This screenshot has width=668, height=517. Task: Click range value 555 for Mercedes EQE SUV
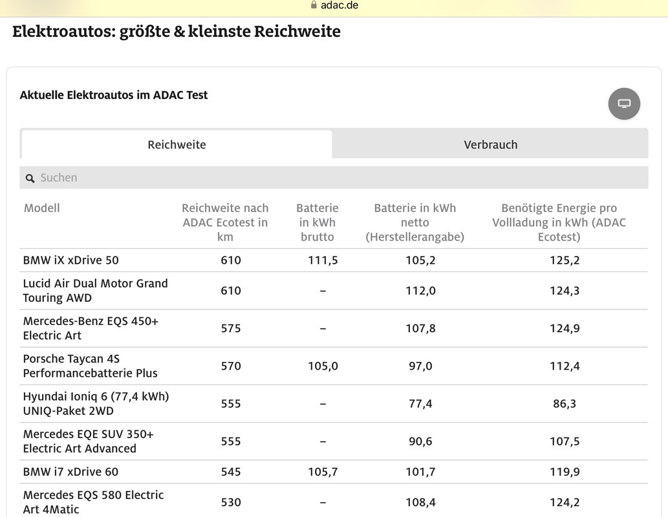231,441
